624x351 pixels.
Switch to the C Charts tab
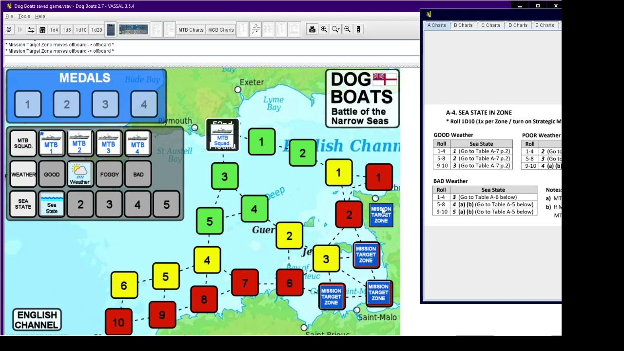click(x=490, y=25)
